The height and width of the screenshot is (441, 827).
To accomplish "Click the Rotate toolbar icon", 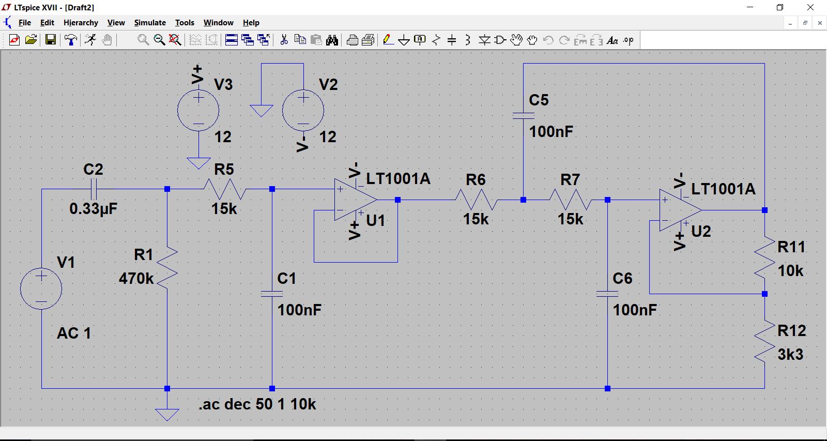I will [x=580, y=40].
